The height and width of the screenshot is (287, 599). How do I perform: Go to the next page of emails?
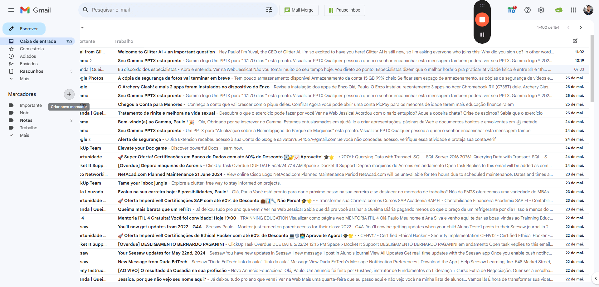click(x=581, y=27)
